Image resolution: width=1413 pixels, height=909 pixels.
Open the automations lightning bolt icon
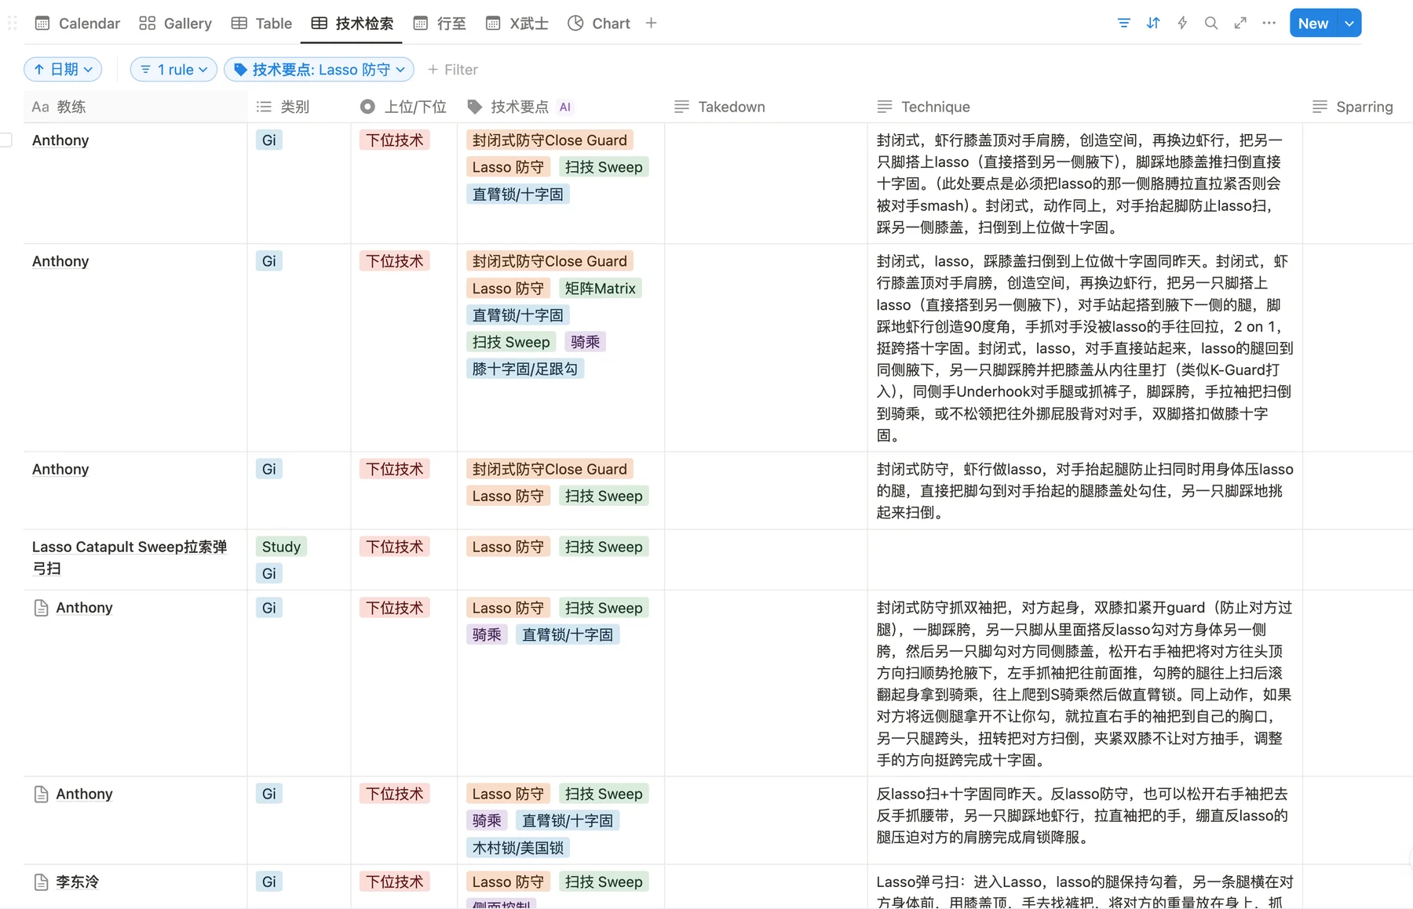[x=1182, y=24]
